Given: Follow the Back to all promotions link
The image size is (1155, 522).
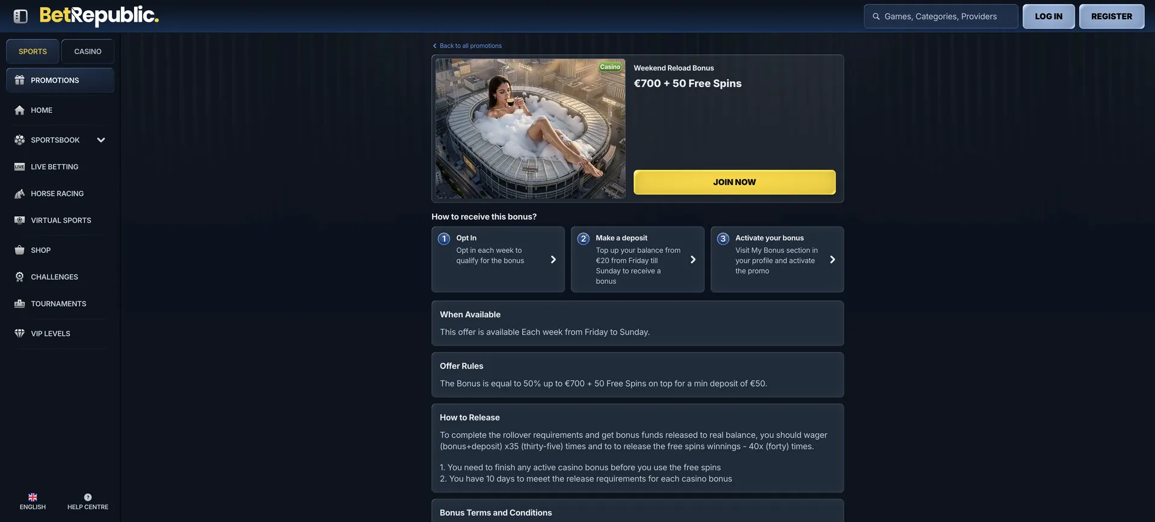Looking at the screenshot, I should pyautogui.click(x=470, y=46).
